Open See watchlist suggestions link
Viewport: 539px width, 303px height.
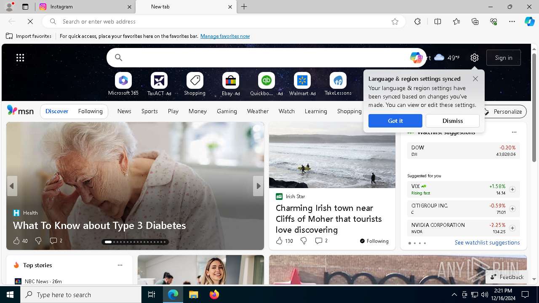[x=487, y=242]
